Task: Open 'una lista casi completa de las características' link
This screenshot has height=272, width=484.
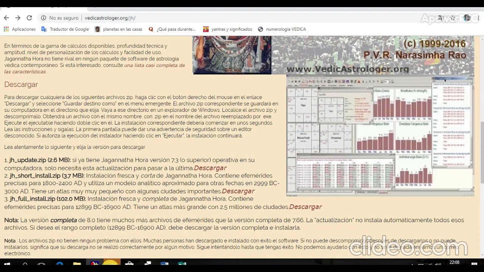Action: point(95,68)
